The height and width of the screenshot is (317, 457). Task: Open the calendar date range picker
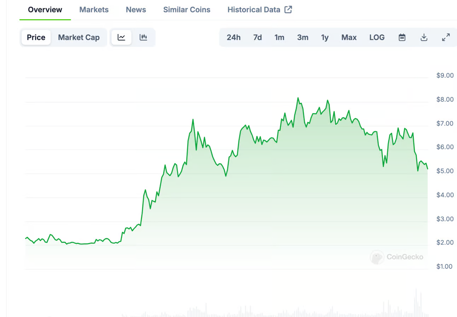(x=402, y=38)
